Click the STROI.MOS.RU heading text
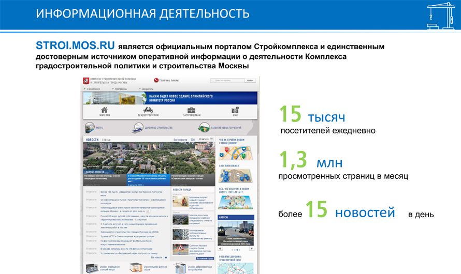This screenshot has width=461, height=274. 75,45
